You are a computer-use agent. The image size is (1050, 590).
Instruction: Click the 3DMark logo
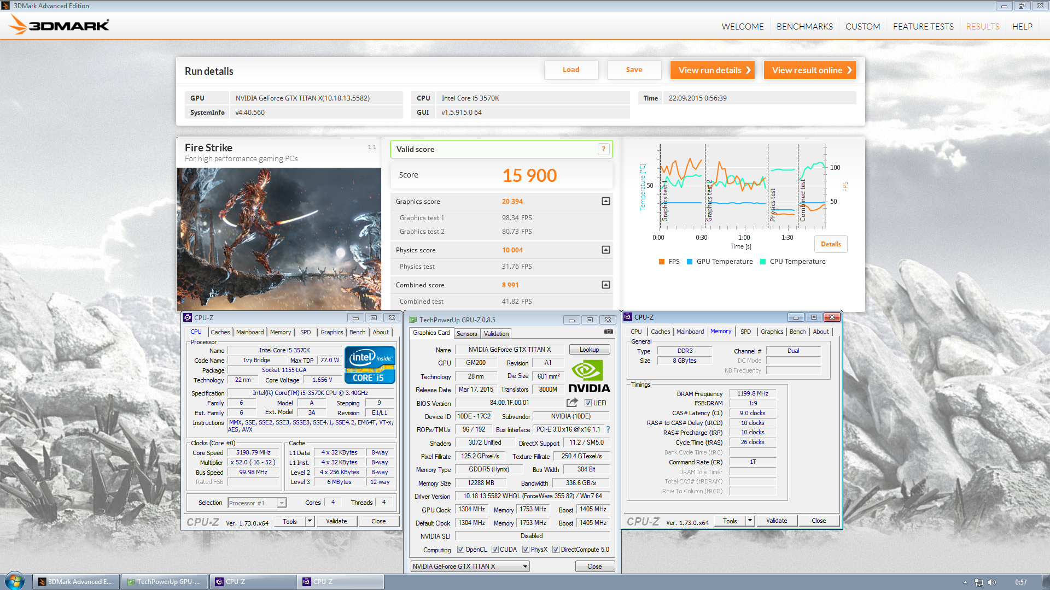coord(59,25)
